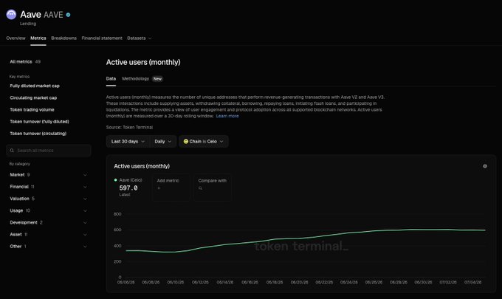Open the Chain is Celo filter dropdown

click(x=203, y=142)
